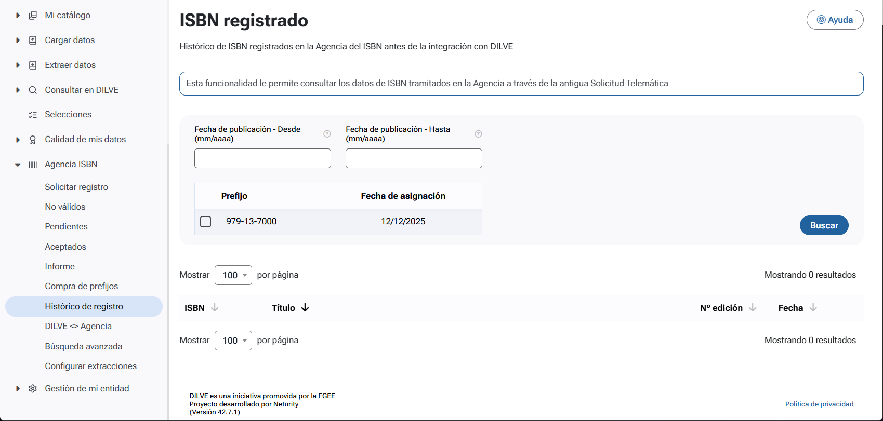
Task: Click the Mi catálogo book icon
Action: pyautogui.click(x=33, y=15)
